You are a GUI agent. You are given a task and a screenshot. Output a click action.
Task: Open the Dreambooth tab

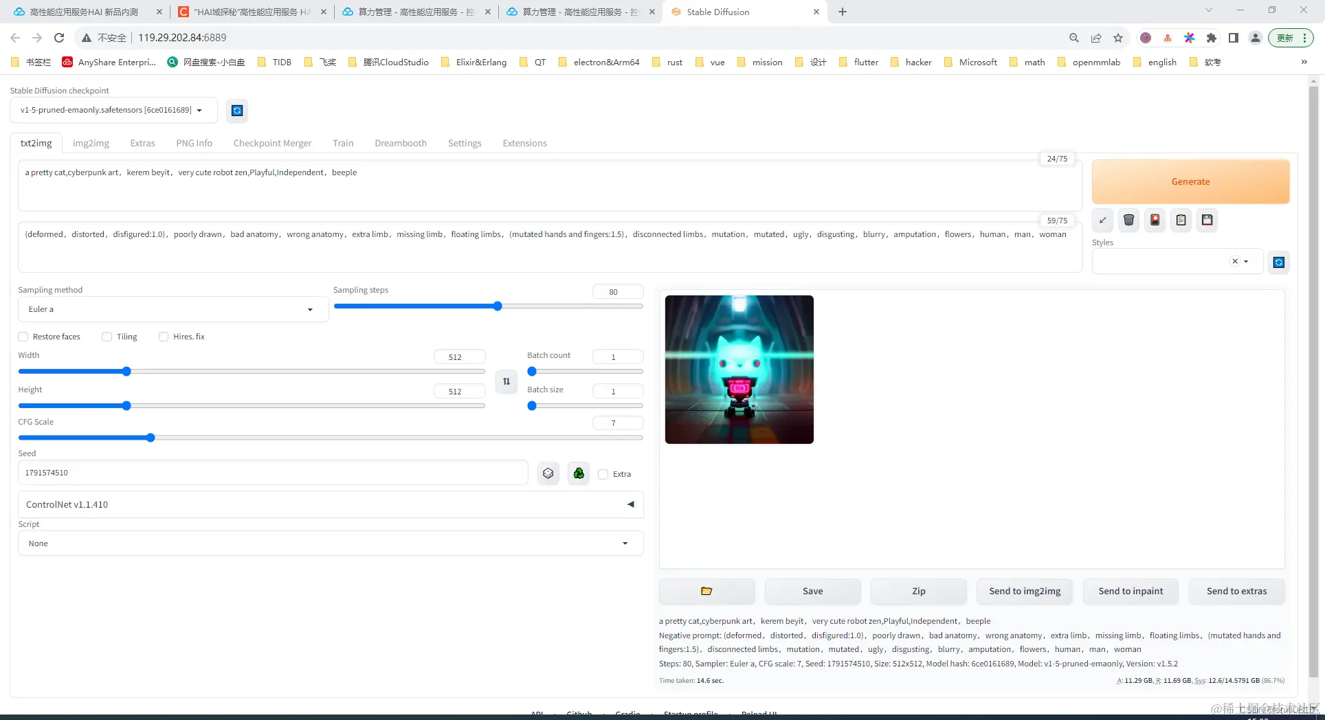point(401,143)
